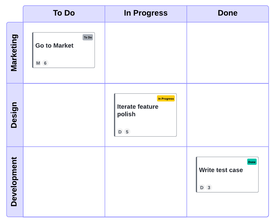Click the M assignee badge on Go to Market
The image size is (274, 222).
tap(38, 63)
